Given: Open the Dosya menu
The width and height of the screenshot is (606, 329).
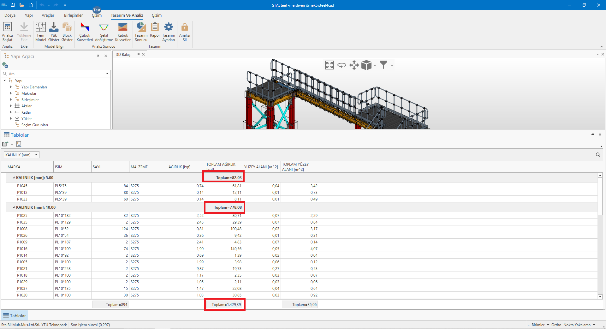Looking at the screenshot, I should [x=10, y=15].
